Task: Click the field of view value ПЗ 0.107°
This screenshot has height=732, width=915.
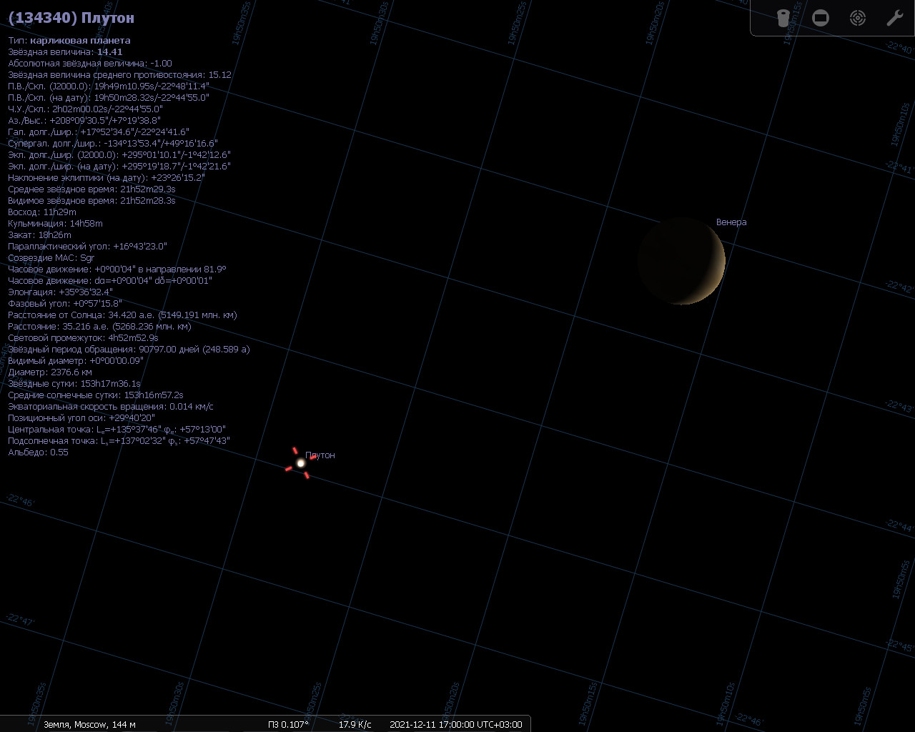Action: click(288, 724)
